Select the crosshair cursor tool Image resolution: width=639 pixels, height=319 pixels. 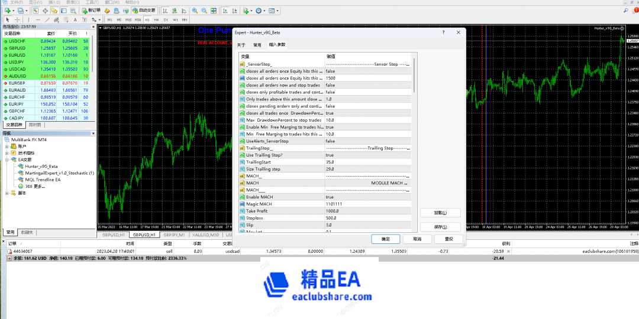click(16, 19)
